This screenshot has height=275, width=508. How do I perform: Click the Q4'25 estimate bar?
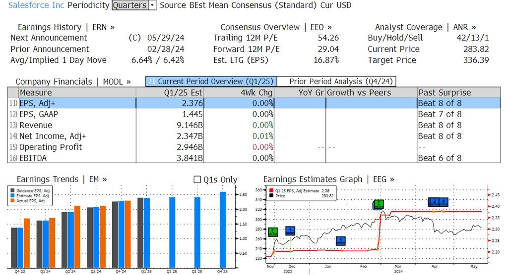(223, 230)
